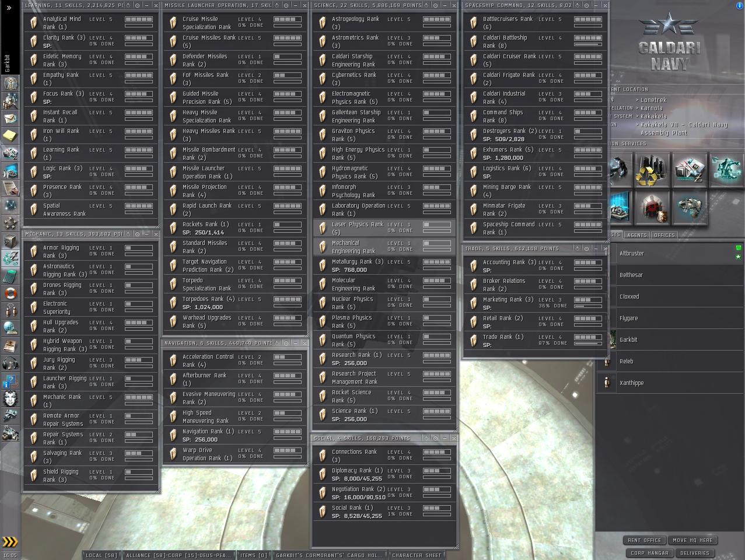Open the journal paper-and-pen icon
Image resolution: width=745 pixels, height=560 pixels.
(x=11, y=188)
